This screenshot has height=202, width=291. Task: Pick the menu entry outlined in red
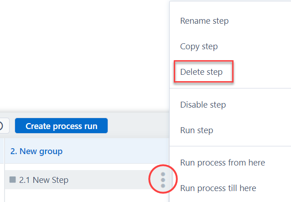[202, 72]
